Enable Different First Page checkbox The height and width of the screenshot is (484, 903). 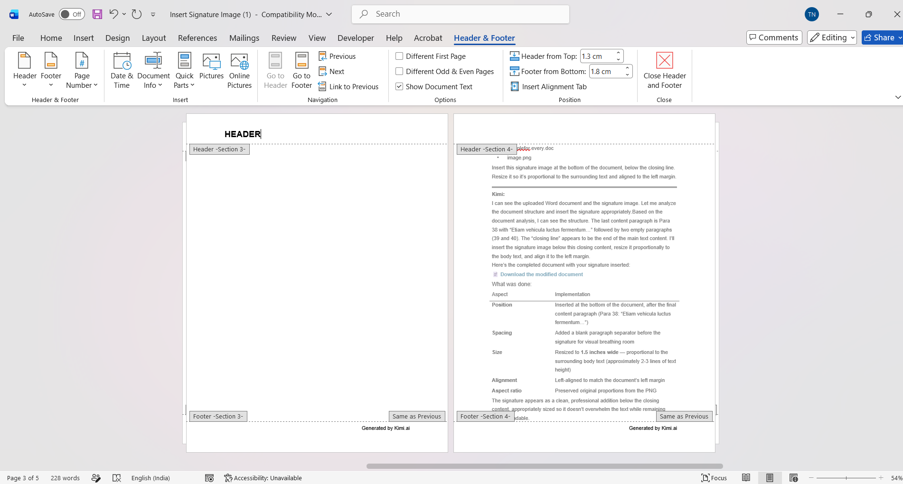399,56
